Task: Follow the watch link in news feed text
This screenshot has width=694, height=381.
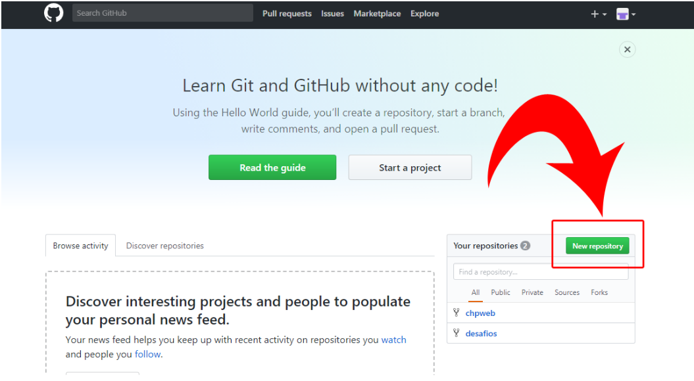Action: pos(393,340)
